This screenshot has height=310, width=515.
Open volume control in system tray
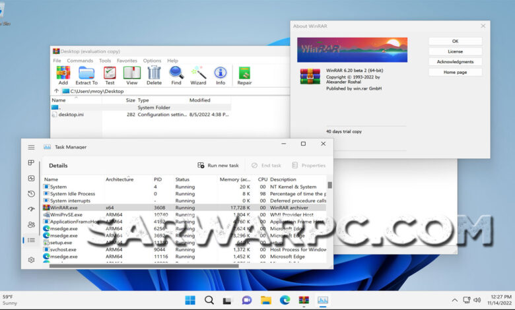click(477, 300)
